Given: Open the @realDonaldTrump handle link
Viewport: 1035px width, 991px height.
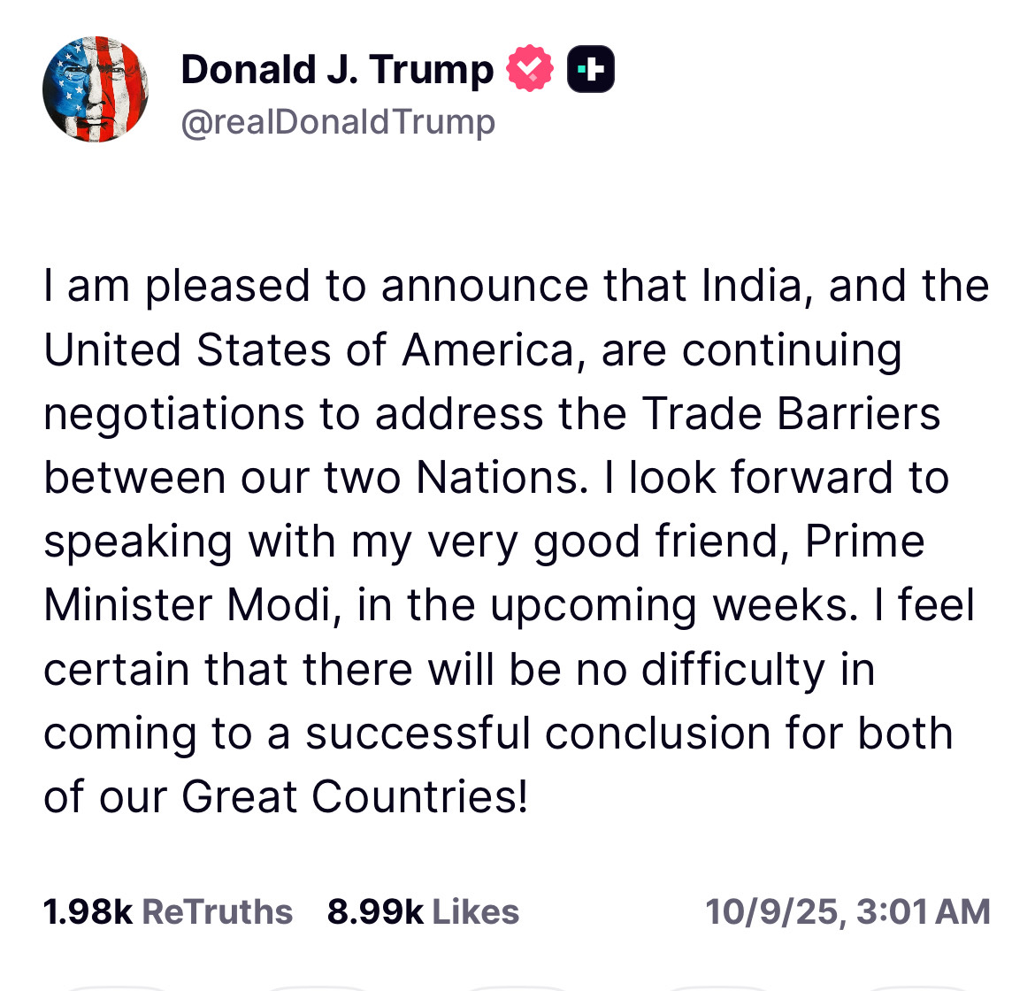Looking at the screenshot, I should (338, 123).
